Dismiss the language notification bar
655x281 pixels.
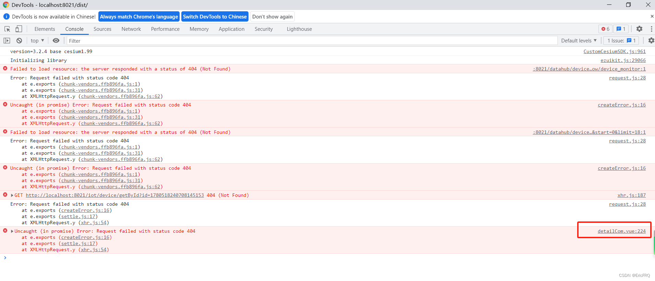652,16
